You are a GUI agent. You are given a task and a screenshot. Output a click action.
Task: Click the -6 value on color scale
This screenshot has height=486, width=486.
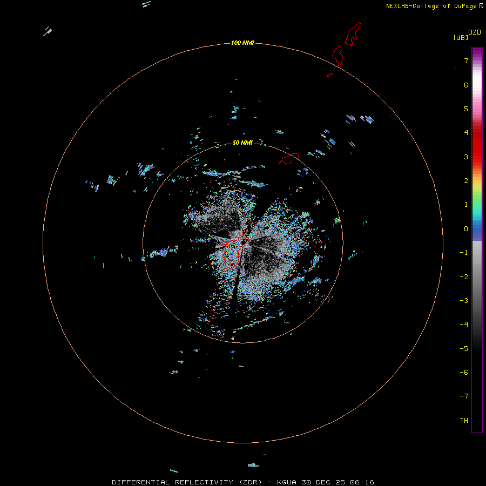tap(464, 373)
